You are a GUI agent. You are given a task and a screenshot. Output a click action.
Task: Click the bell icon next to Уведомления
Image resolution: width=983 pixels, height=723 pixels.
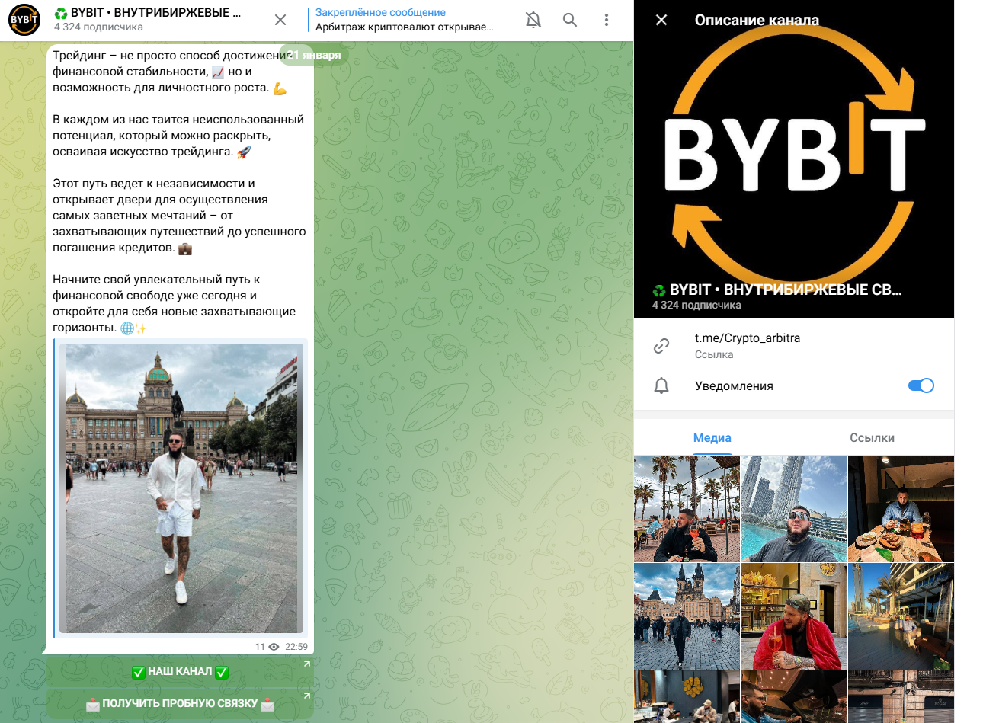[661, 385]
